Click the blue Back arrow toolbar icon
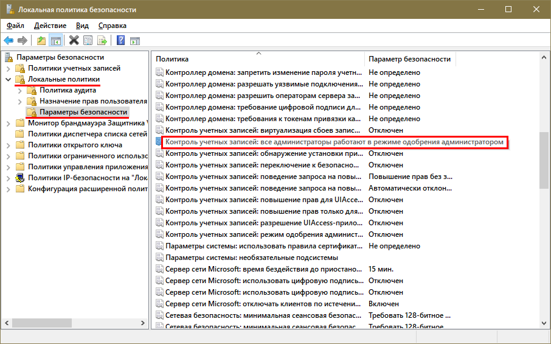The height and width of the screenshot is (344, 551). pyautogui.click(x=9, y=41)
